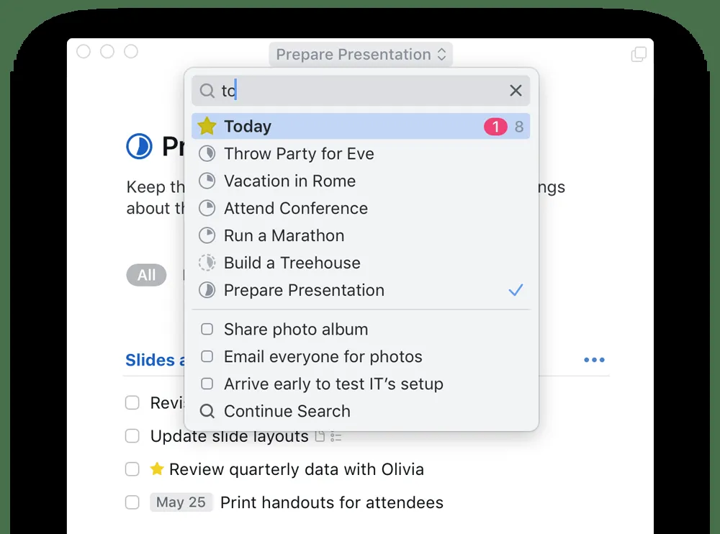Click the Throw Party for Eve progress icon
This screenshot has height=534, width=720.
(207, 154)
